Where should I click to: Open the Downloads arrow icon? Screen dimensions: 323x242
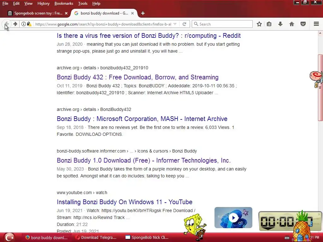click(280, 24)
